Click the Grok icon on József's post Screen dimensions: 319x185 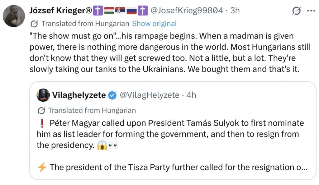297,11
